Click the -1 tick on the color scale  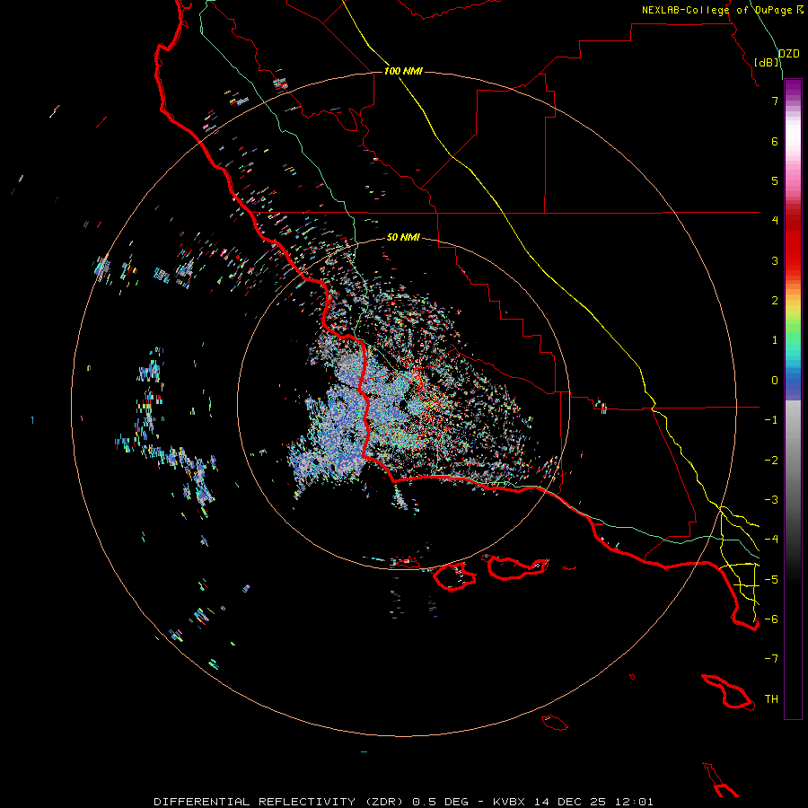coord(771,420)
